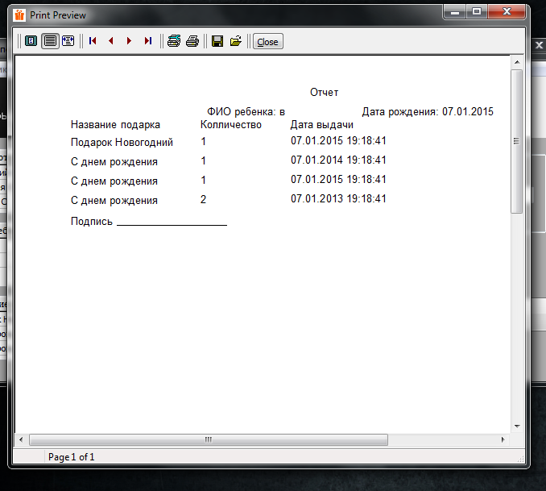Viewport: 546px width, 491px height.
Task: Minimize the Print Preview window
Action: [455, 13]
